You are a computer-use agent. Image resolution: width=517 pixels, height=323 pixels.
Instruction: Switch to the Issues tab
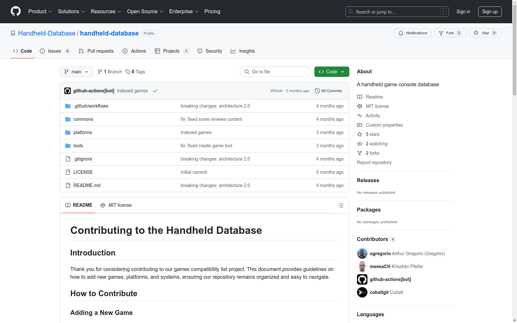(55, 51)
